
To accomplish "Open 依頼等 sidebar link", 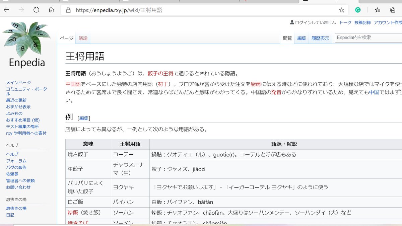I will pos(12,174).
